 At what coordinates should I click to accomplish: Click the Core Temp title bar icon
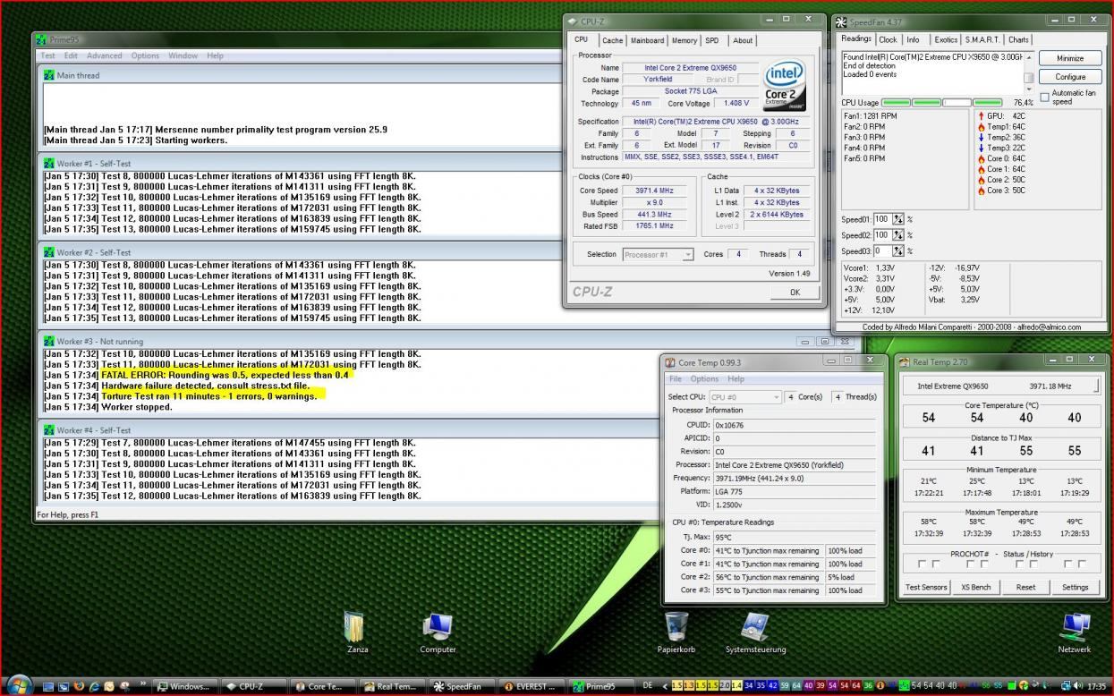click(670, 362)
